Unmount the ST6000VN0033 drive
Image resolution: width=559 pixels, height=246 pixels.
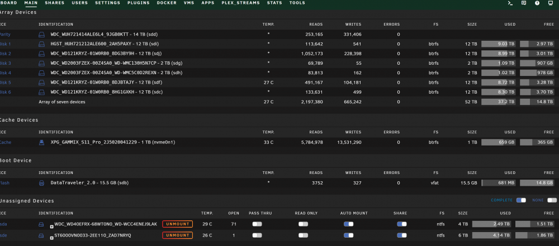[178, 235]
